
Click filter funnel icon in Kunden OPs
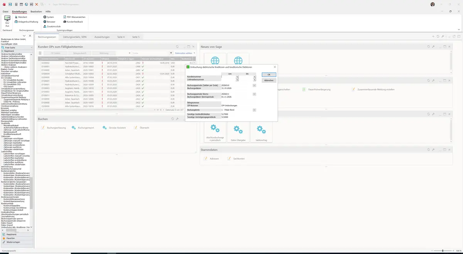coord(171,53)
